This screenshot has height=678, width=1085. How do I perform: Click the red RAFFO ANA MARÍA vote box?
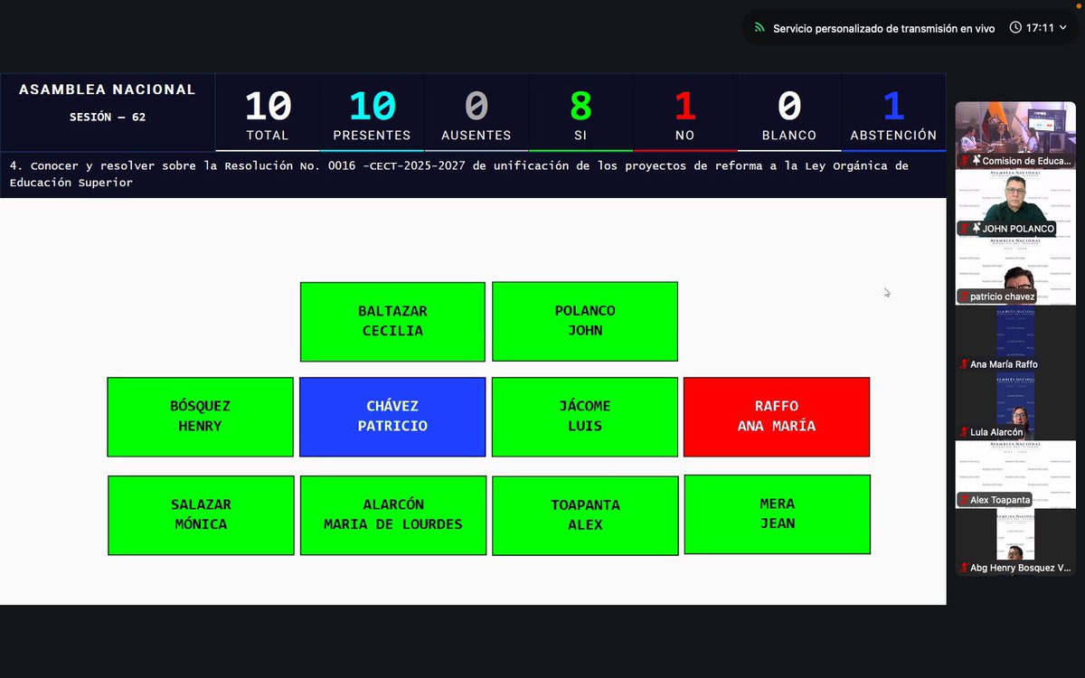tap(777, 417)
